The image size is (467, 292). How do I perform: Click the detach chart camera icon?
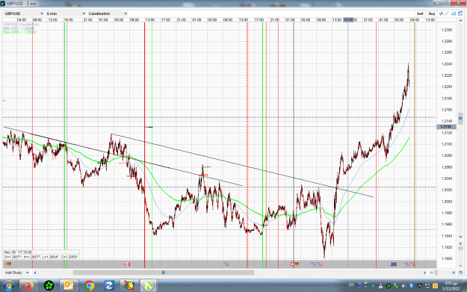click(x=454, y=13)
